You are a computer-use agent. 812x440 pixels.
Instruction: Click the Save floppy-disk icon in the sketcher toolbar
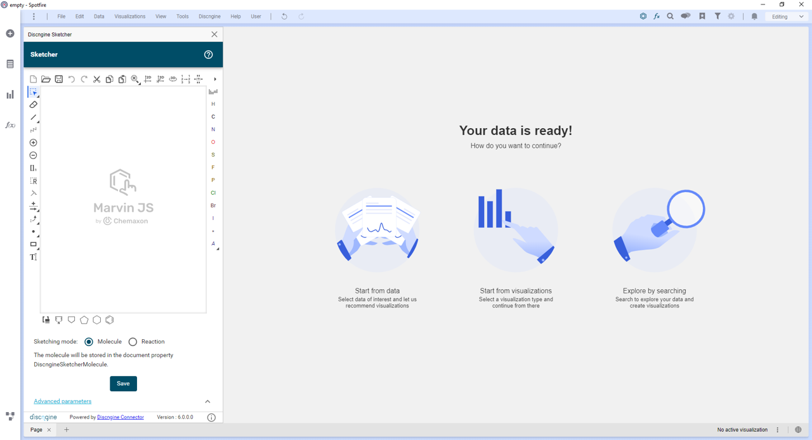[x=59, y=79]
